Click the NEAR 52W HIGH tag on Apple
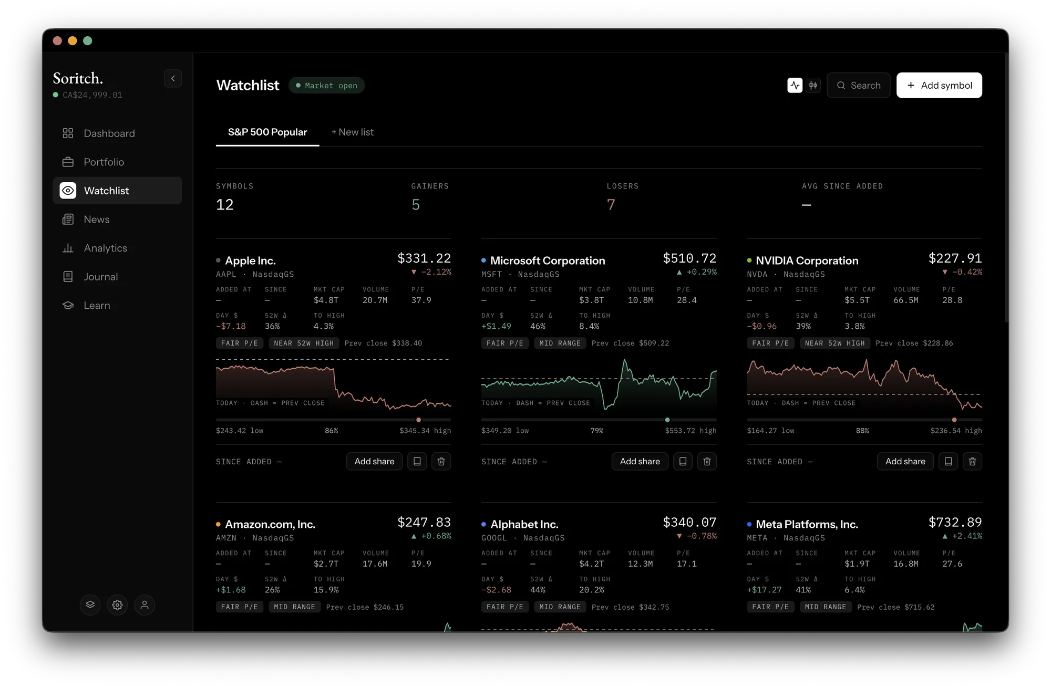The image size is (1051, 688). (304, 343)
